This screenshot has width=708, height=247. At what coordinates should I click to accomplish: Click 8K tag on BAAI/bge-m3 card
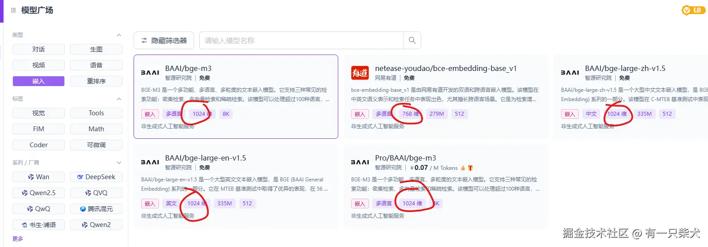tap(226, 114)
